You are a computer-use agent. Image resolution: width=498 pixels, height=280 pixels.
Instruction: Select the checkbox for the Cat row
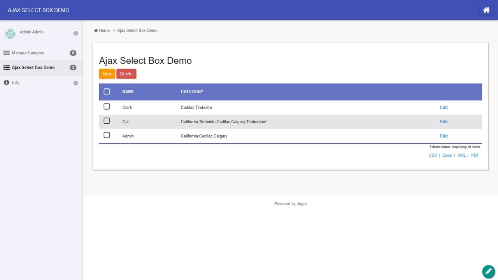[107, 121]
